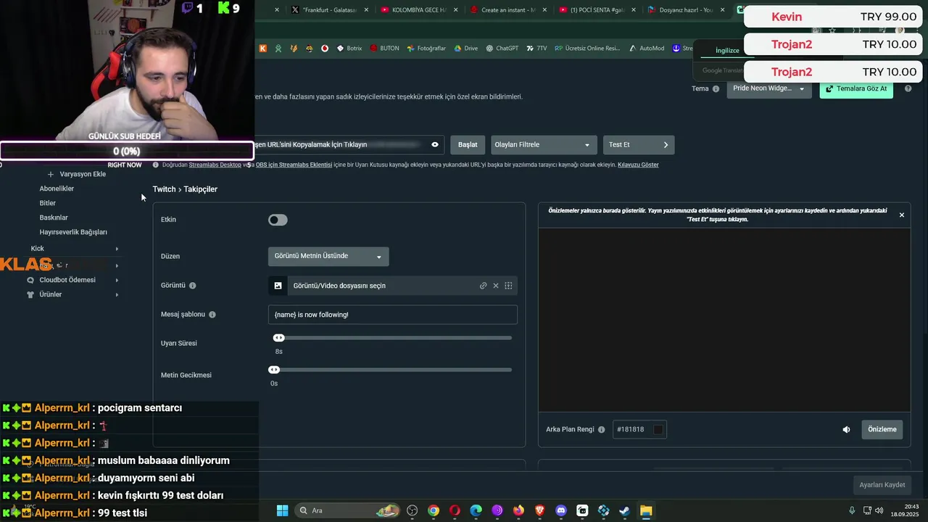Image resolution: width=928 pixels, height=522 pixels.
Task: Open the Fotoğraflar bookmark
Action: (426, 49)
